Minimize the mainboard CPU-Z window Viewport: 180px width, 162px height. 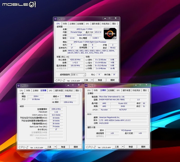pyautogui.click(x=136, y=85)
